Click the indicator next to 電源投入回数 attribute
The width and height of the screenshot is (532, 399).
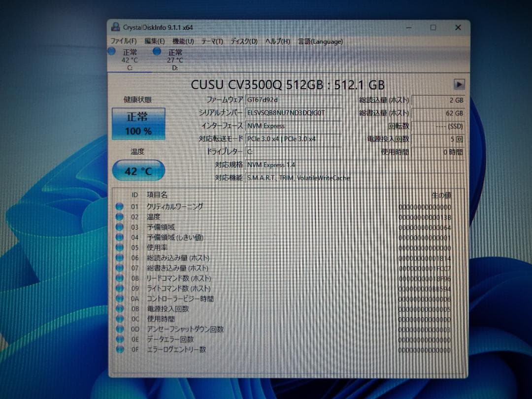pos(120,309)
